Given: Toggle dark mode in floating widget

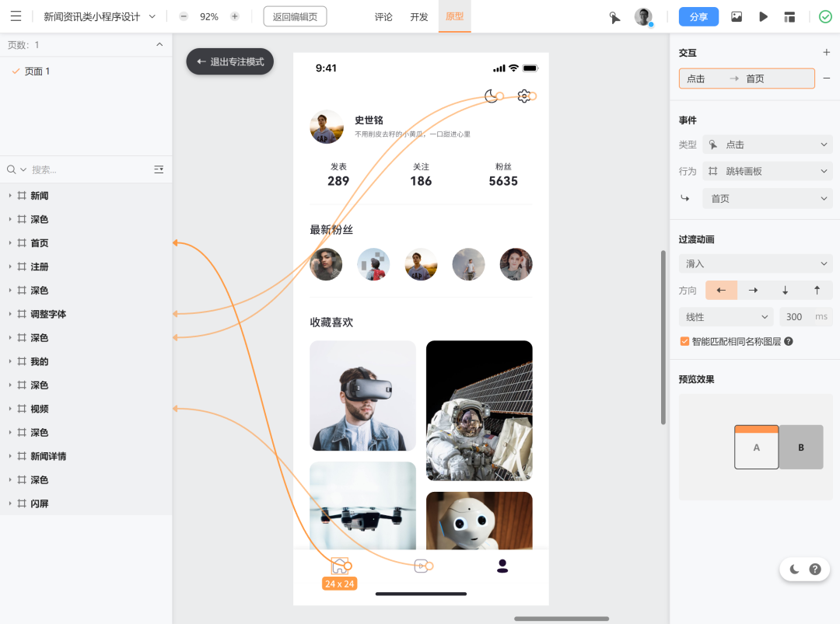Looking at the screenshot, I should 794,570.
